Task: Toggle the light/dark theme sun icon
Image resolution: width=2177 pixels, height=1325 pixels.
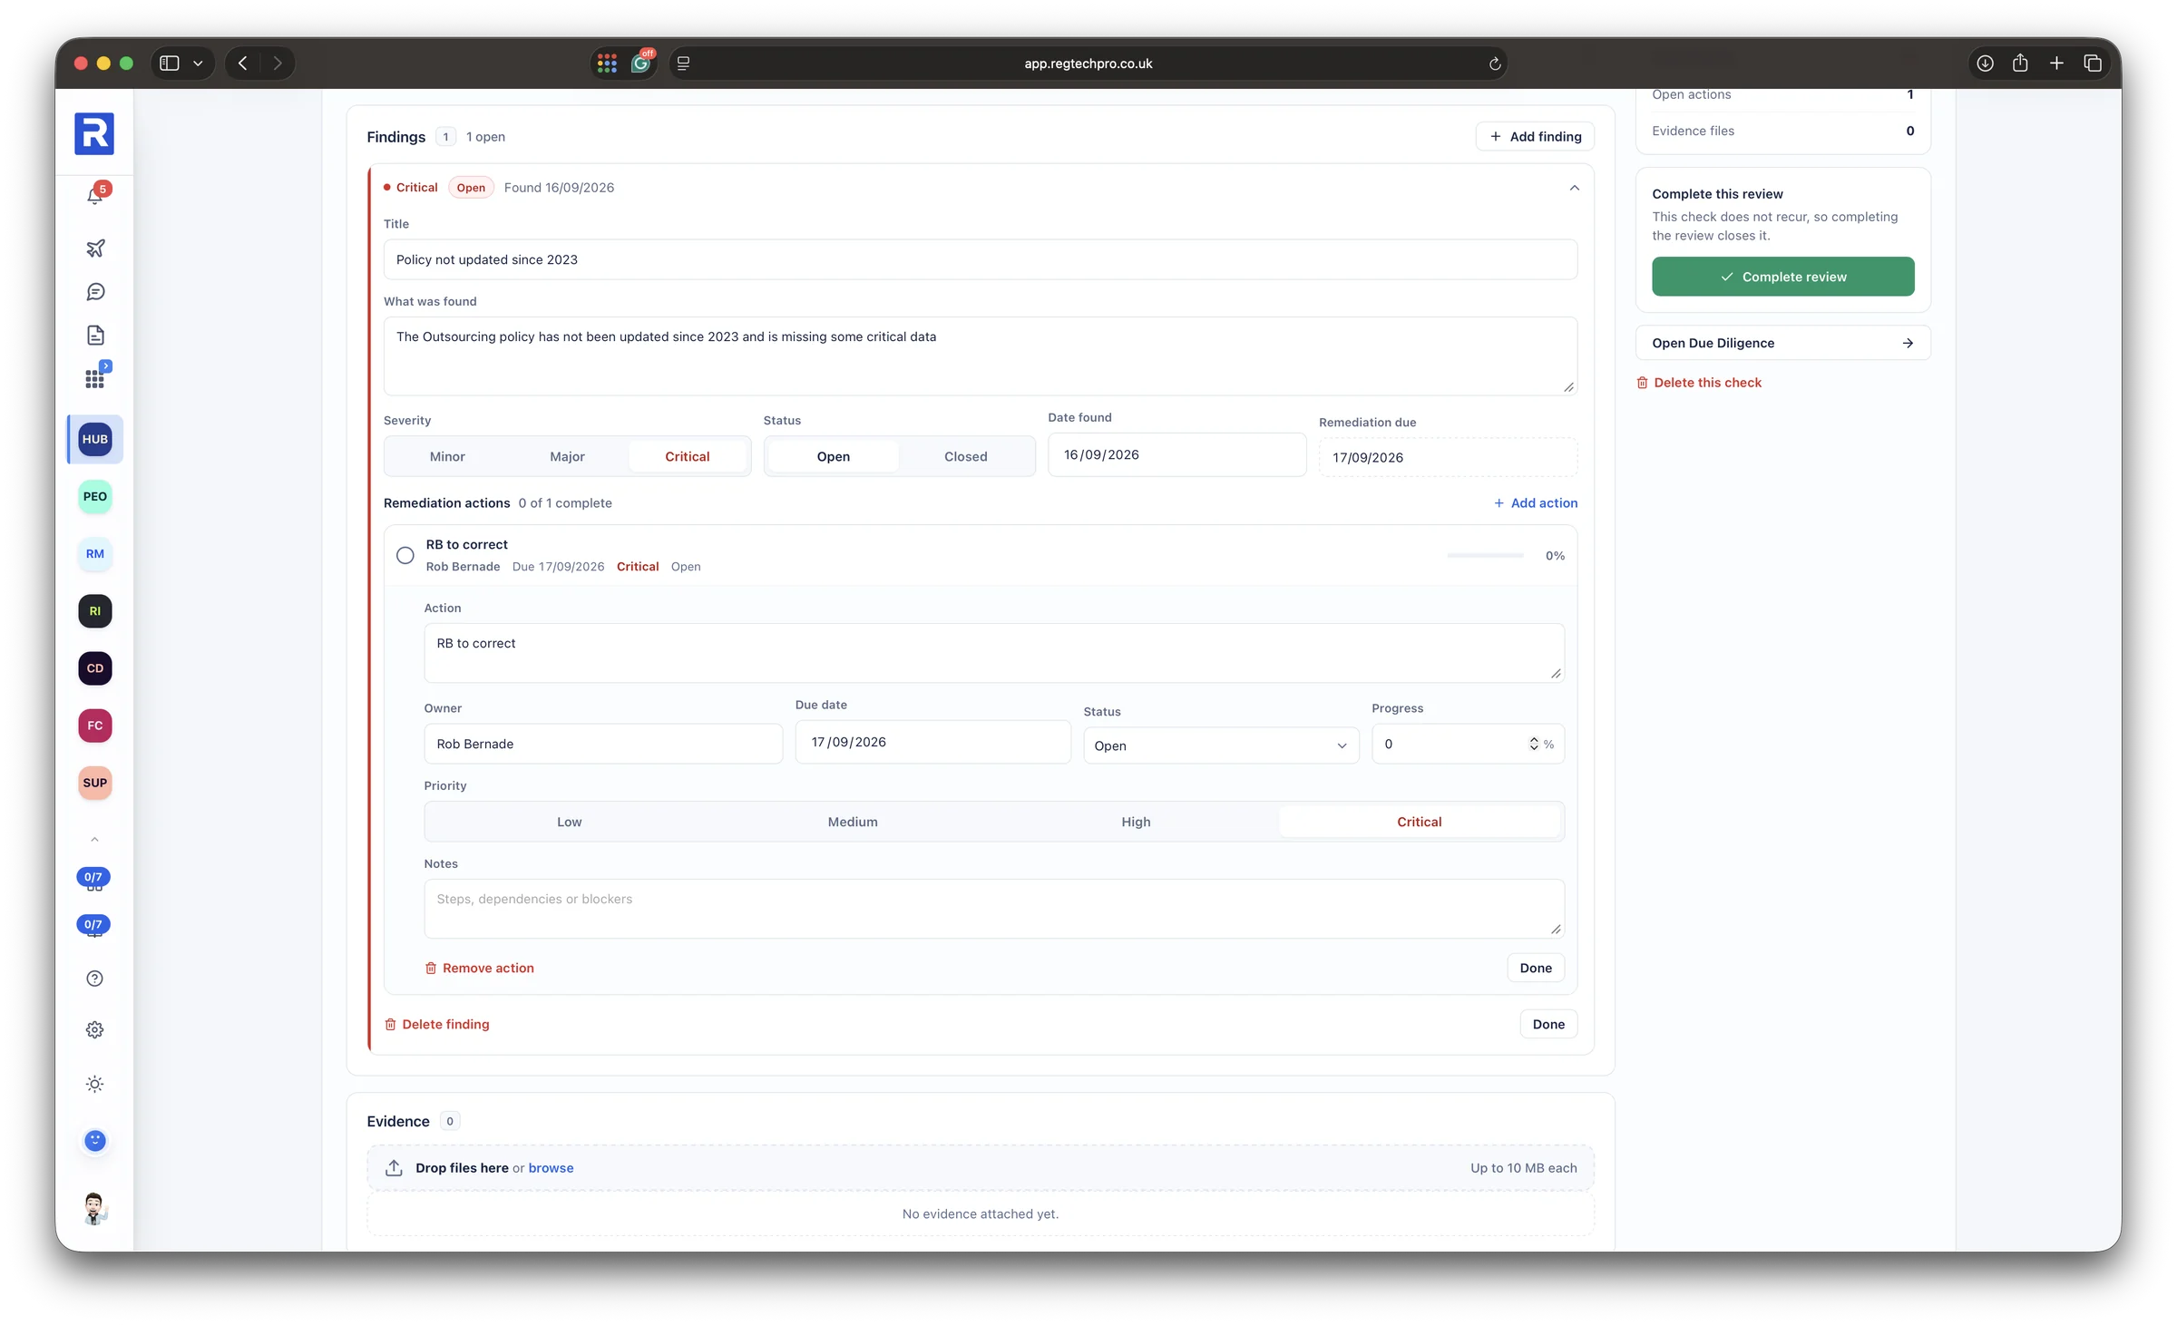Action: [95, 1085]
